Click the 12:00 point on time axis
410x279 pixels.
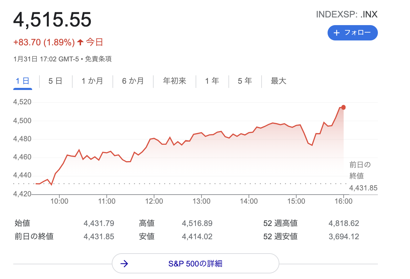(154, 201)
